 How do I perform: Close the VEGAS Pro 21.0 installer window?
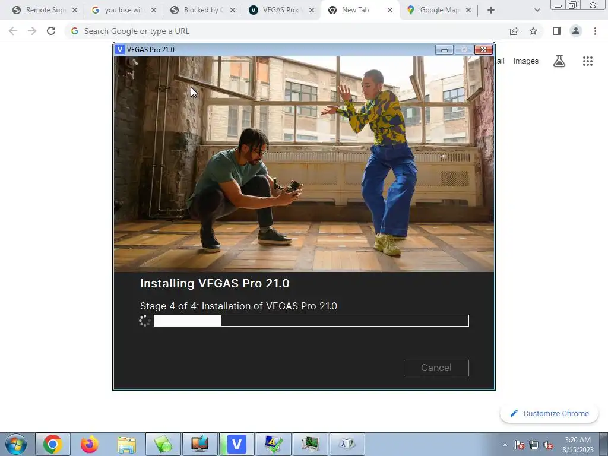pos(483,50)
